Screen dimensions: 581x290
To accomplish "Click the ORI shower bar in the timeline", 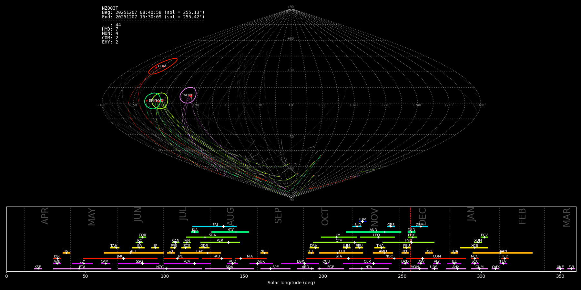I will point(341,253).
